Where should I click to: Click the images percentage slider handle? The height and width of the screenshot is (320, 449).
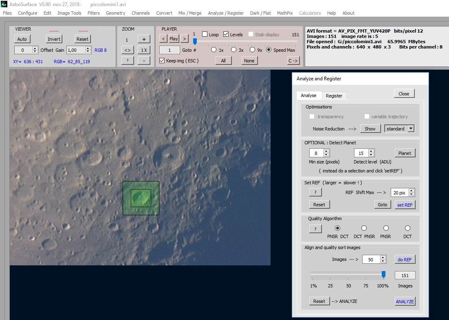pos(383,275)
